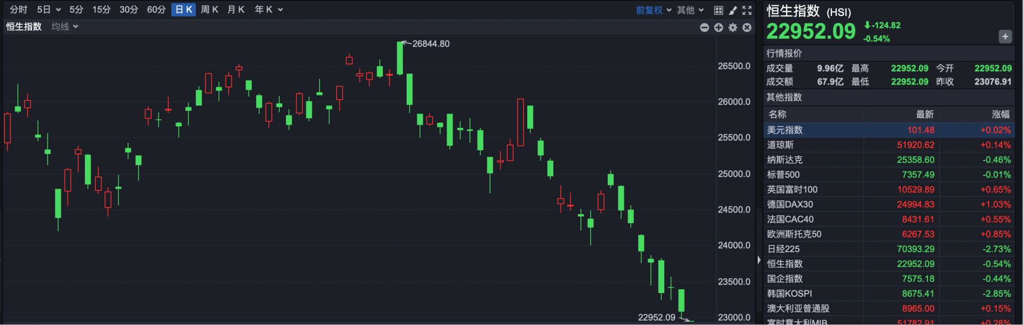This screenshot has height=325, width=1024.
Task: Click 日经225 change value -2.73%
Action: coord(997,249)
